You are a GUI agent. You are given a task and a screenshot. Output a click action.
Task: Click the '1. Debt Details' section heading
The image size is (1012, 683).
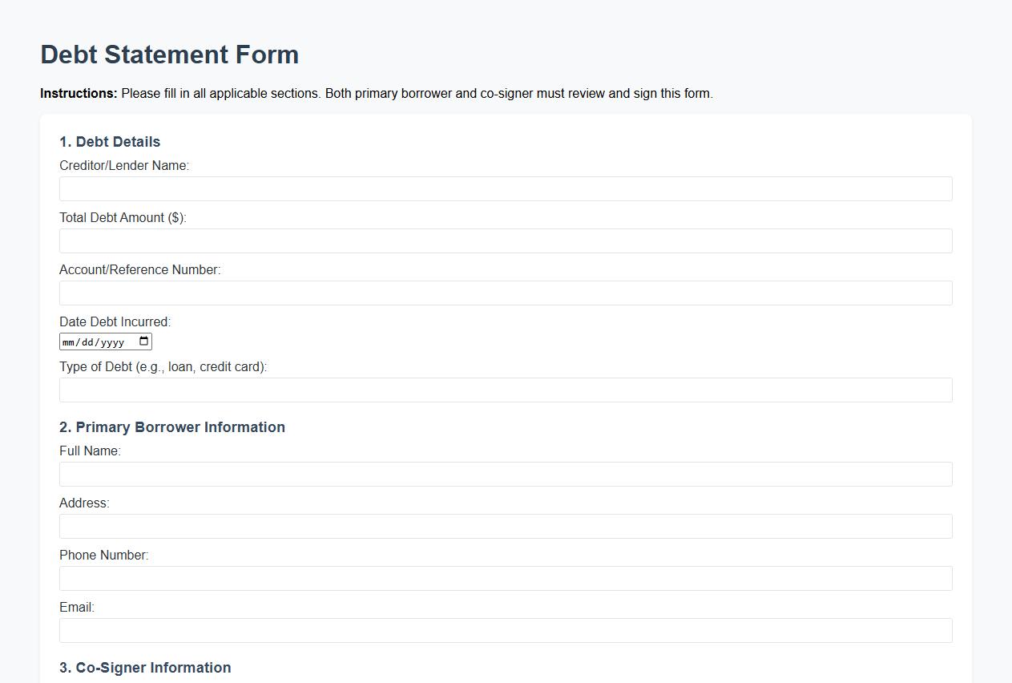pos(110,141)
